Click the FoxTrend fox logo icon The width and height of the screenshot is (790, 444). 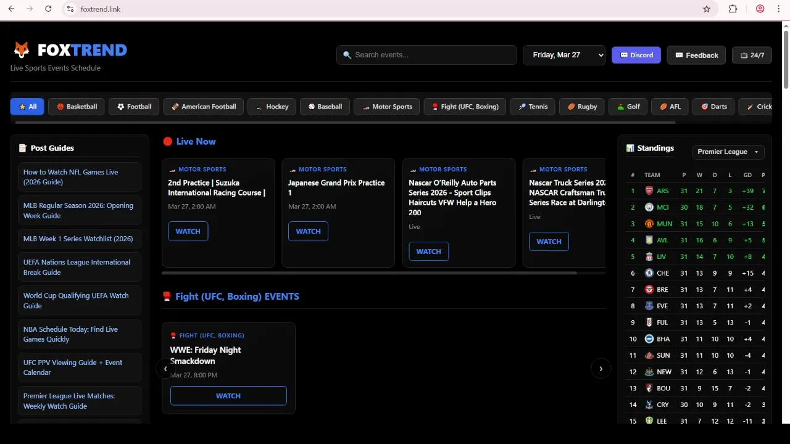pyautogui.click(x=22, y=50)
